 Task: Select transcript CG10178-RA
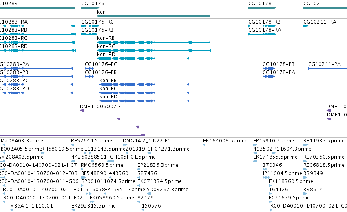[265, 30]
